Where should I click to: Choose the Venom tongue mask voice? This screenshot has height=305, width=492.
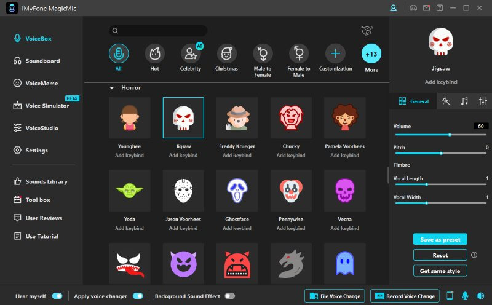[129, 264]
